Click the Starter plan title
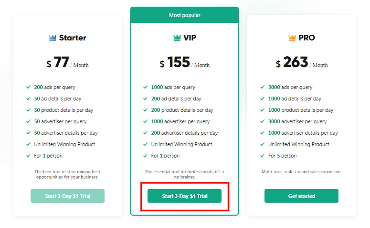Screen dimensions: 370x228 pyautogui.click(x=72, y=38)
